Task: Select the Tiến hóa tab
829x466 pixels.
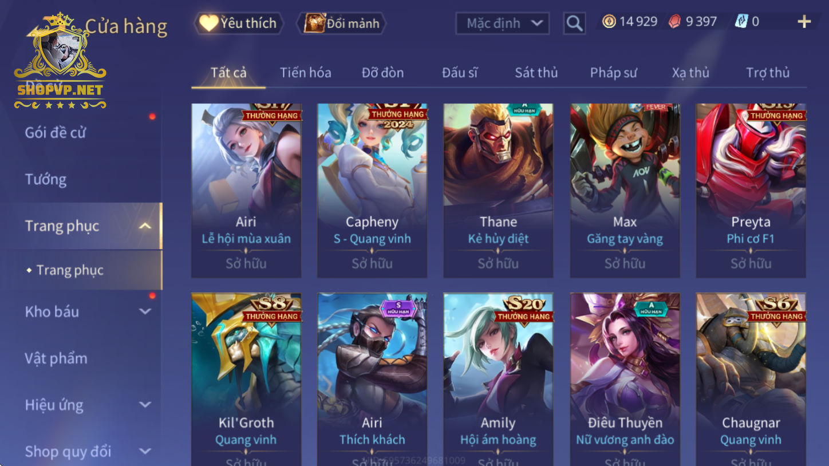Action: (x=305, y=73)
